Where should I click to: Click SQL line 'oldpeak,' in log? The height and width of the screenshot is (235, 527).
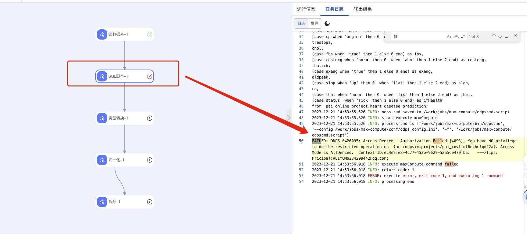point(321,77)
